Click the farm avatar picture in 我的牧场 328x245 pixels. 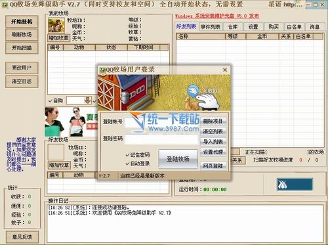[x=56, y=26]
